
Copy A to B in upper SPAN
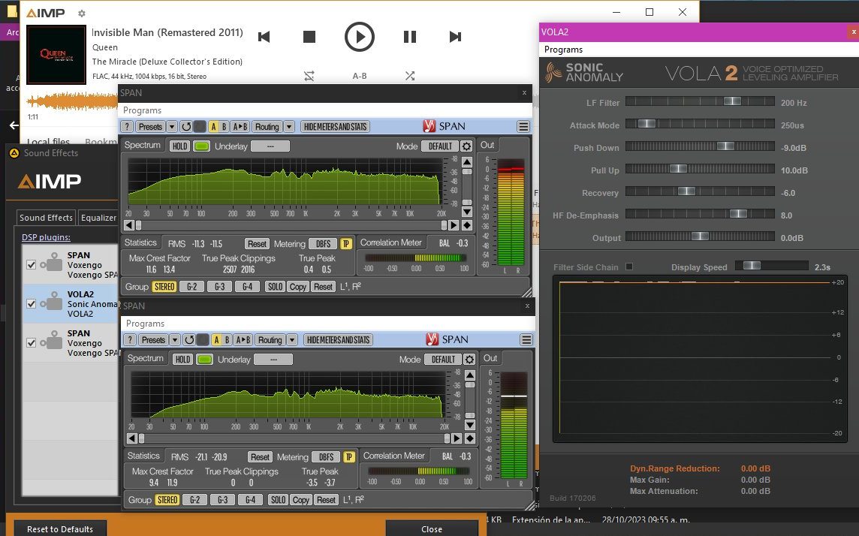coord(240,127)
